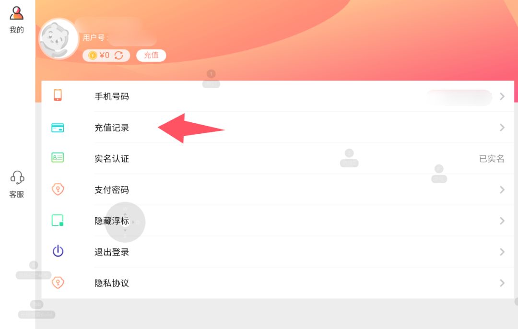Select the 退出登录 menu entry

click(278, 252)
